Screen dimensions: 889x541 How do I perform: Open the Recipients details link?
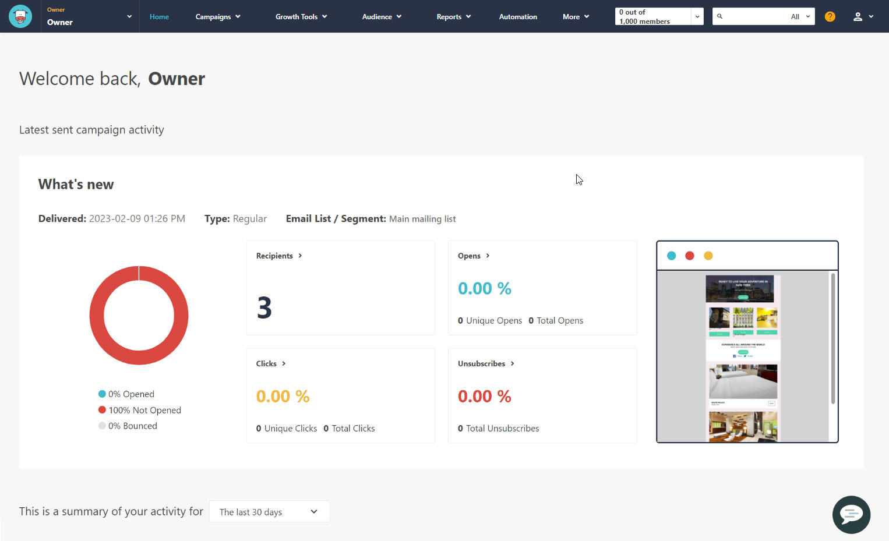tap(279, 256)
